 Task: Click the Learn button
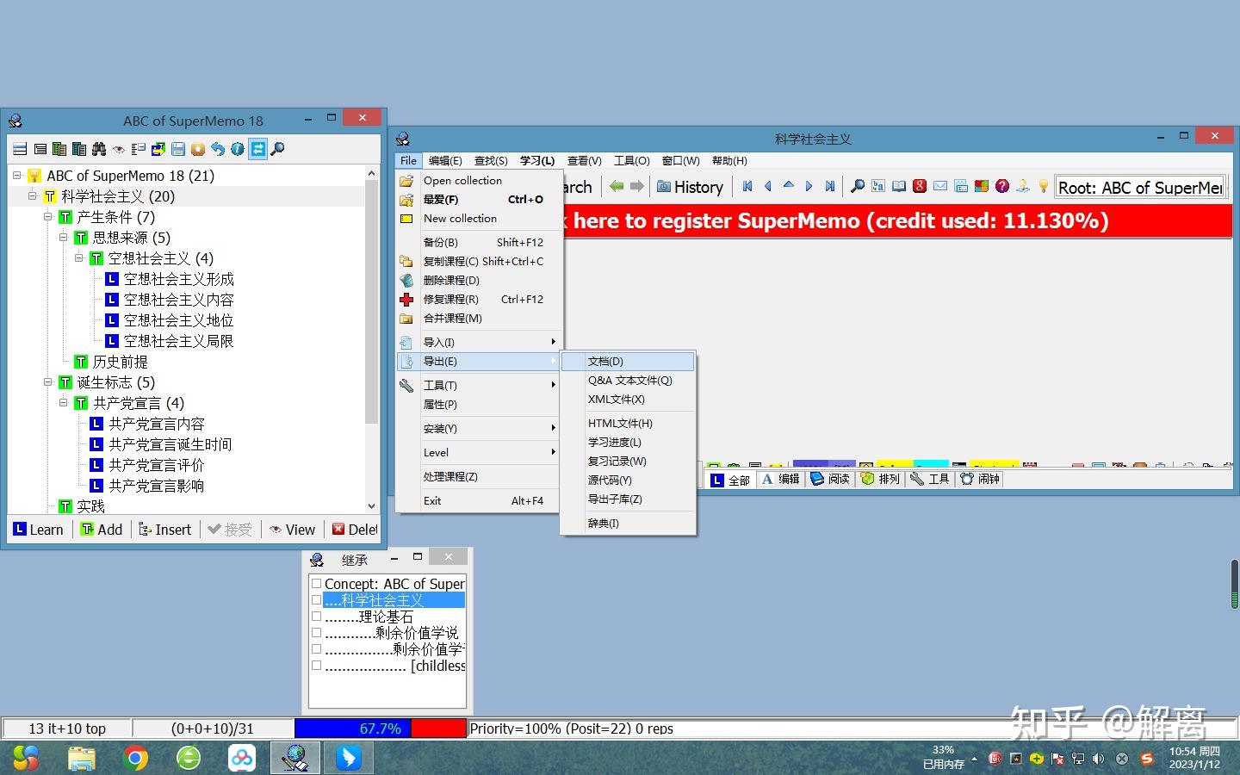39,530
